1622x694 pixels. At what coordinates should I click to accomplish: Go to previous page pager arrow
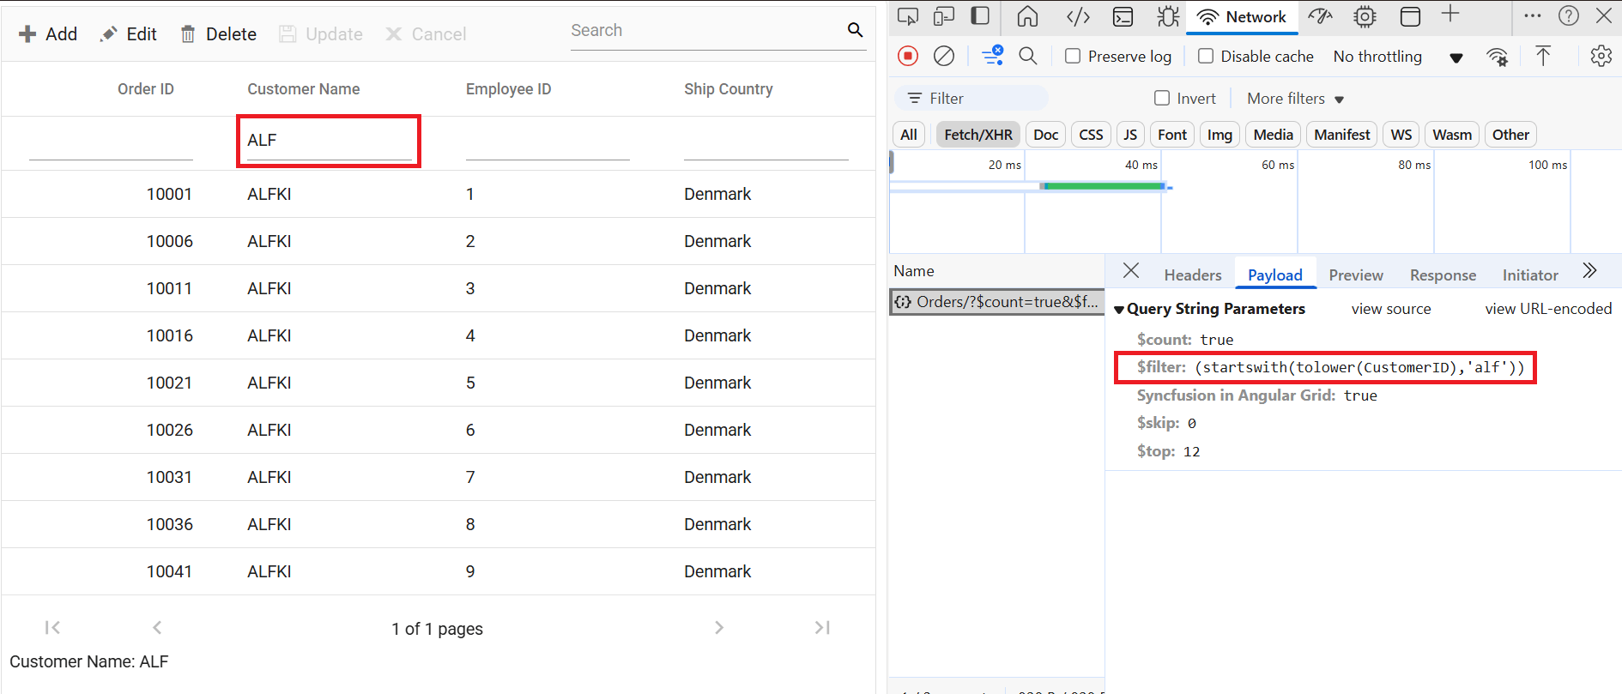point(157,628)
